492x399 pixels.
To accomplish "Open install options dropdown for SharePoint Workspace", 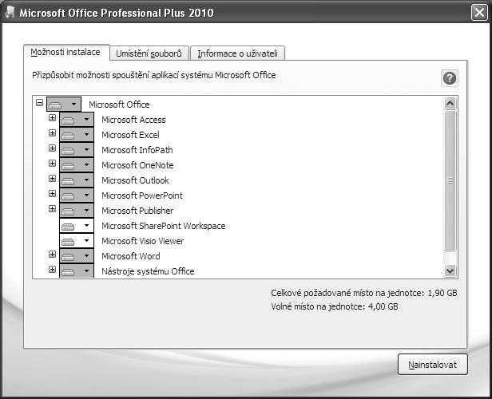I will (77, 225).
